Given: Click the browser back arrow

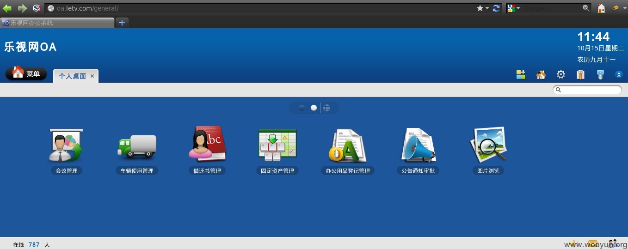Looking at the screenshot, I should pyautogui.click(x=7, y=8).
